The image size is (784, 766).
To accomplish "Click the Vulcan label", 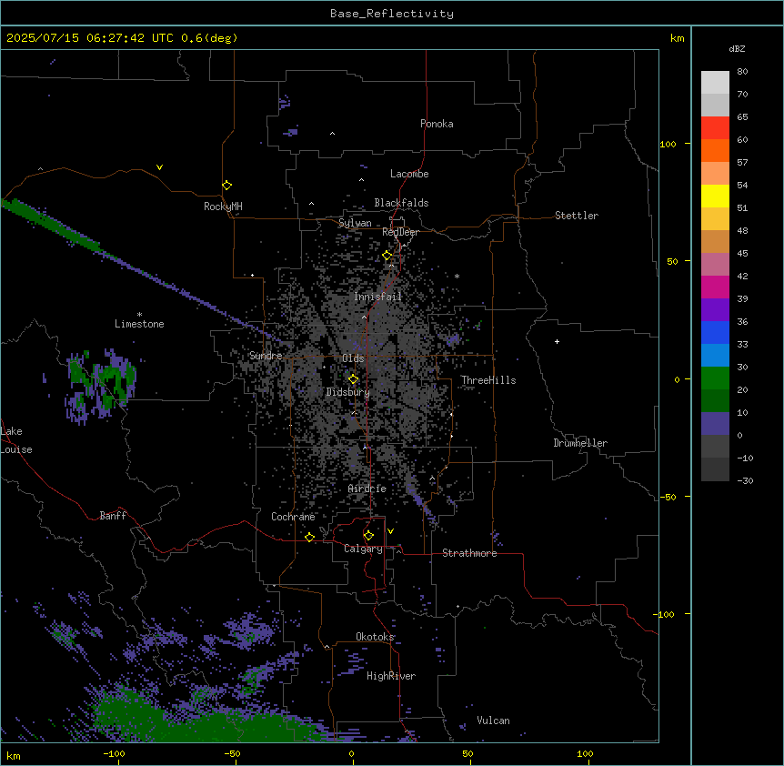I will 494,721.
